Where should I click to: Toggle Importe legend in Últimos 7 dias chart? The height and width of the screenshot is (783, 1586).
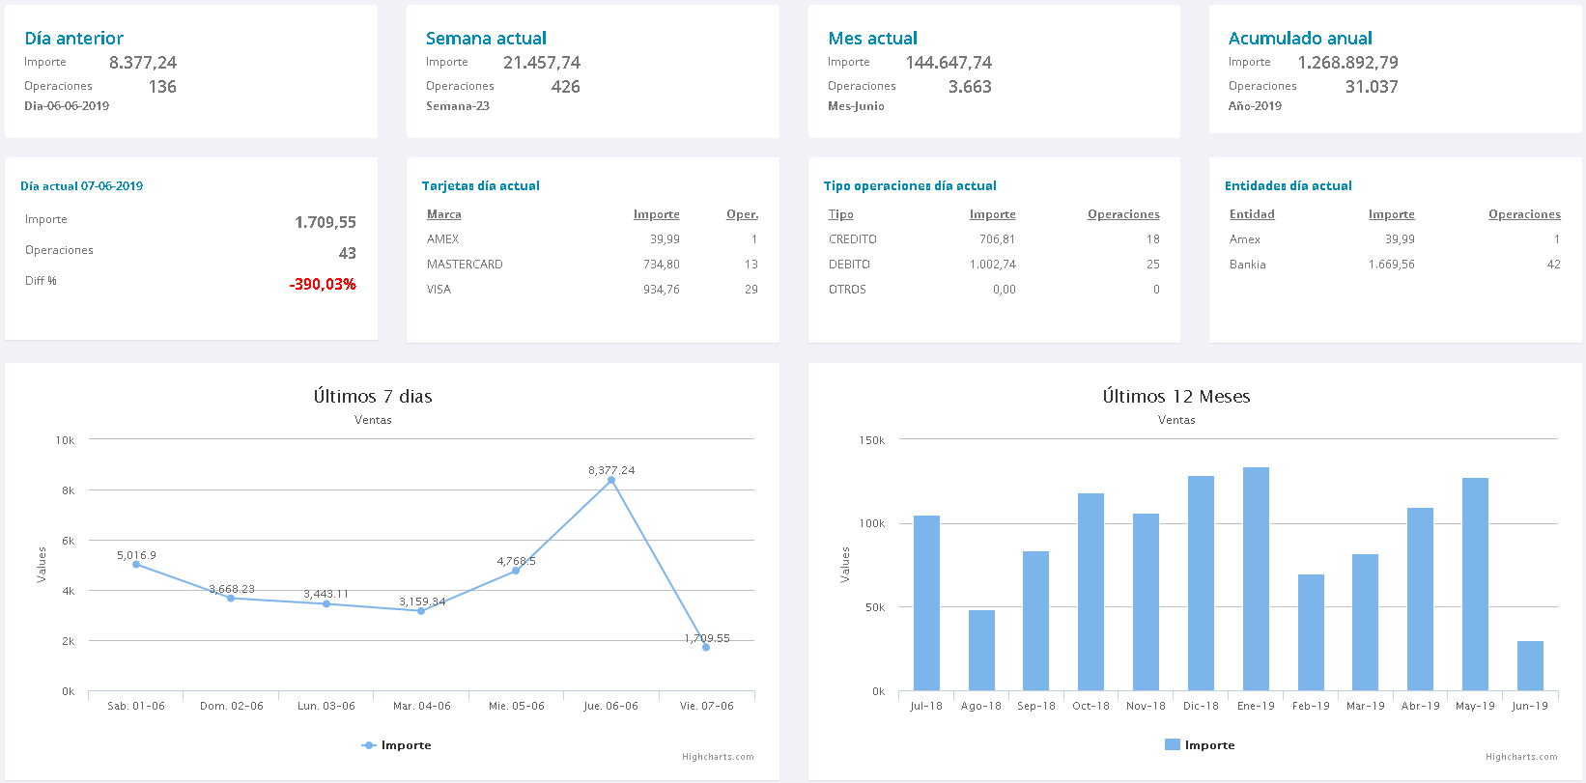point(396,745)
